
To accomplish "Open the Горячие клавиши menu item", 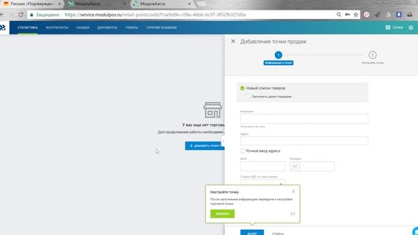I will (161, 27).
